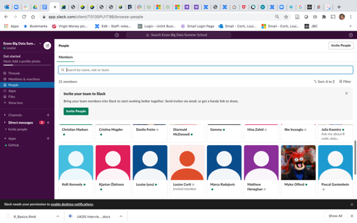This screenshot has width=357, height=223.
Task: Open UKDS Intervie docx download chevron
Action: click(121, 216)
